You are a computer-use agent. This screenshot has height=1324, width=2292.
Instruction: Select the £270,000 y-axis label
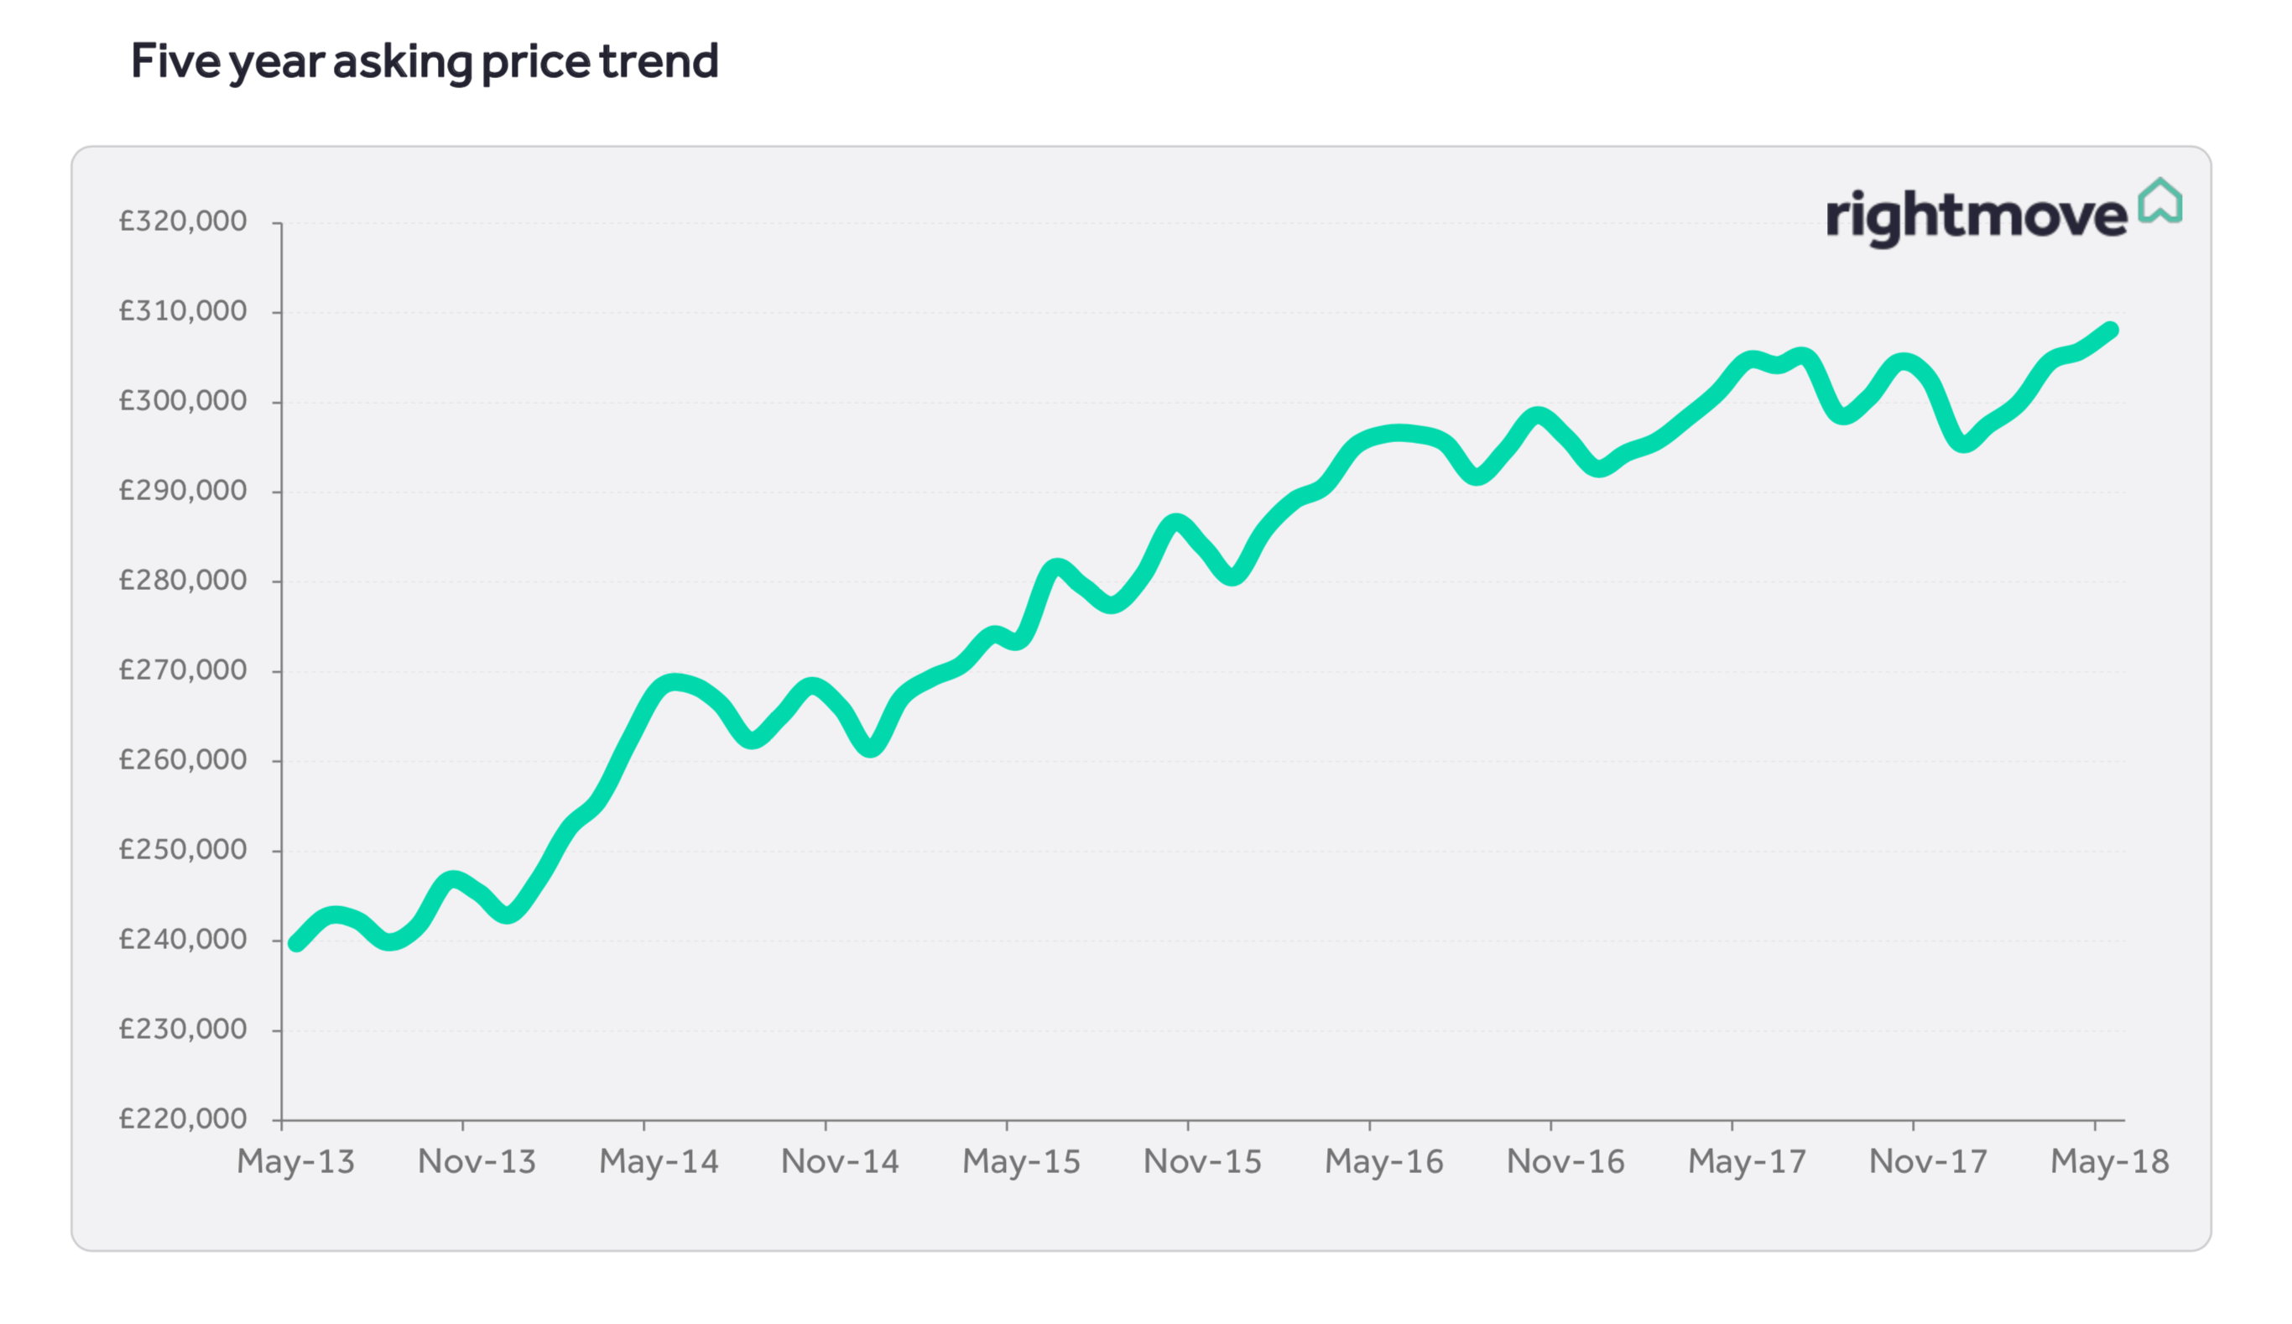pos(183,670)
